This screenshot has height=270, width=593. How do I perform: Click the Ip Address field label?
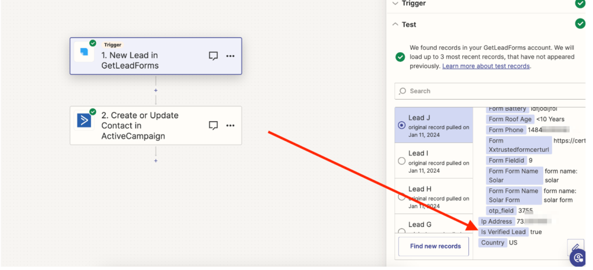point(496,221)
